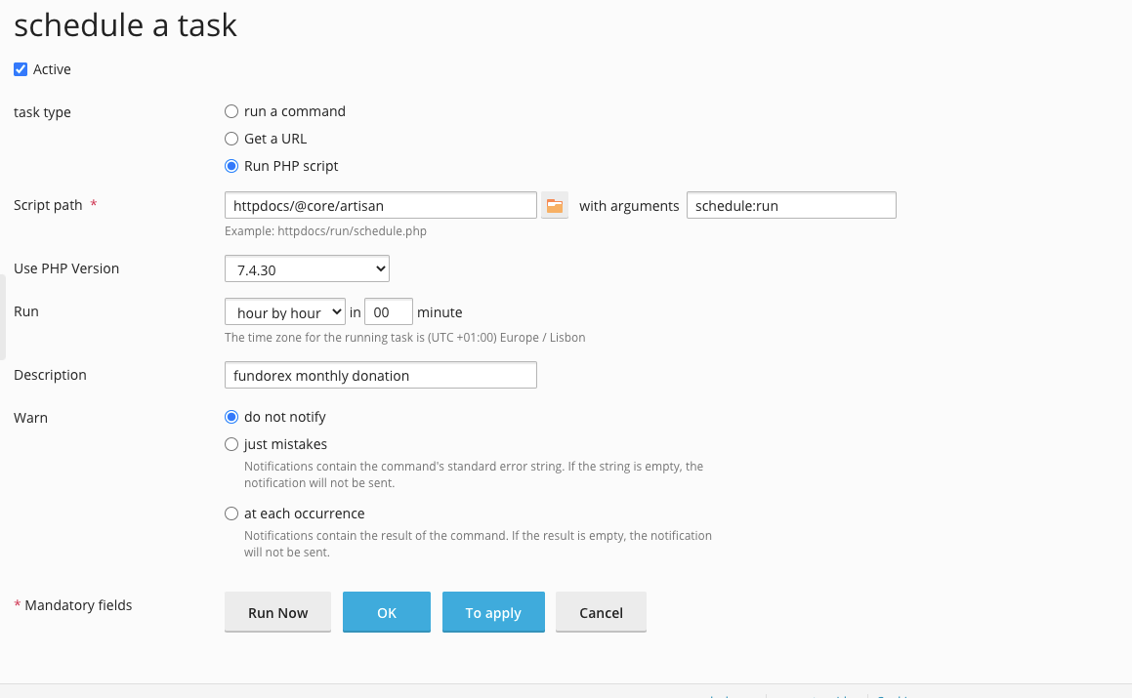Select the 'Get a URL' task type
The height and width of the screenshot is (698, 1132).
point(231,138)
